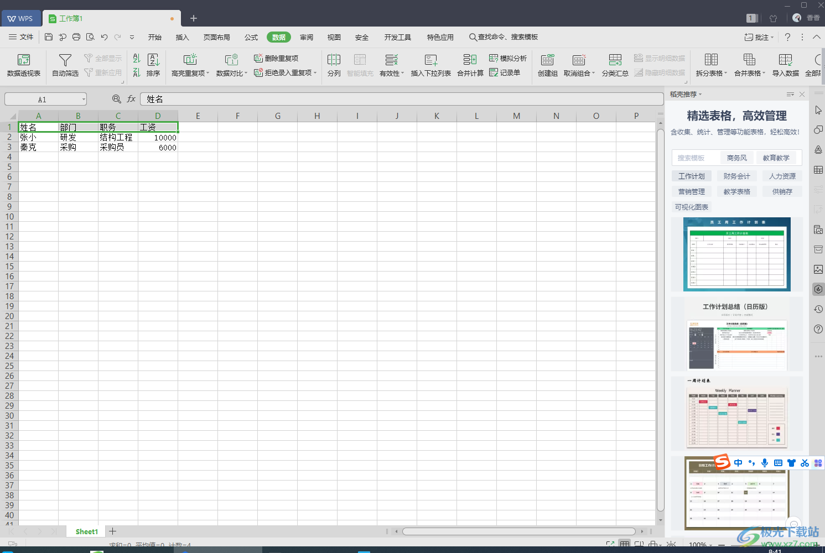Open Subtotal (分类汇总)
The width and height of the screenshot is (825, 553).
[615, 65]
